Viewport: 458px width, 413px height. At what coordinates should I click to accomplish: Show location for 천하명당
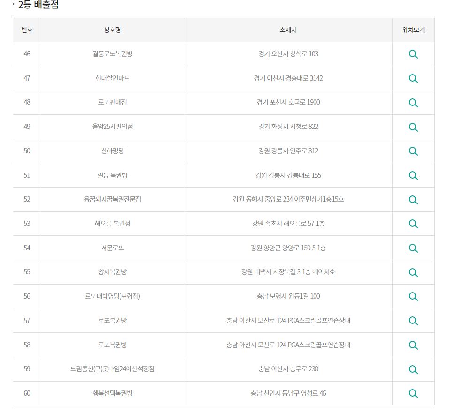pyautogui.click(x=413, y=151)
